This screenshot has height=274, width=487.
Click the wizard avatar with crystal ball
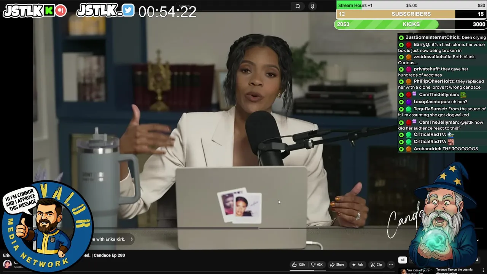[445, 215]
